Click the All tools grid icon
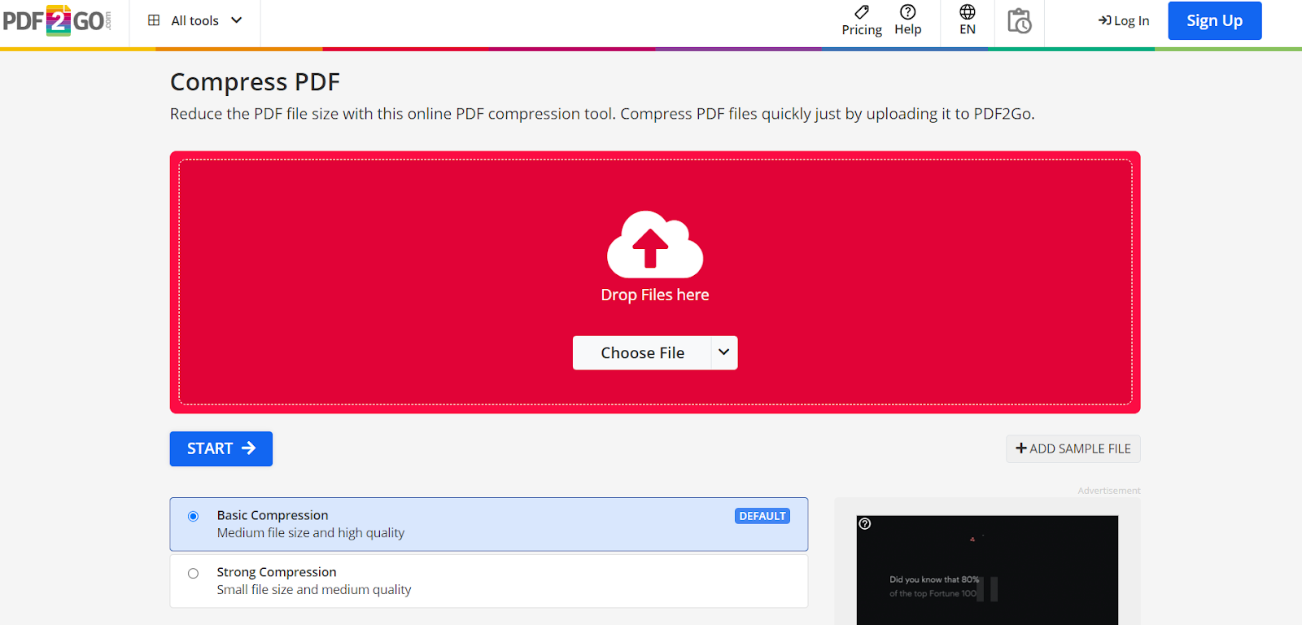This screenshot has width=1302, height=625. click(x=154, y=20)
